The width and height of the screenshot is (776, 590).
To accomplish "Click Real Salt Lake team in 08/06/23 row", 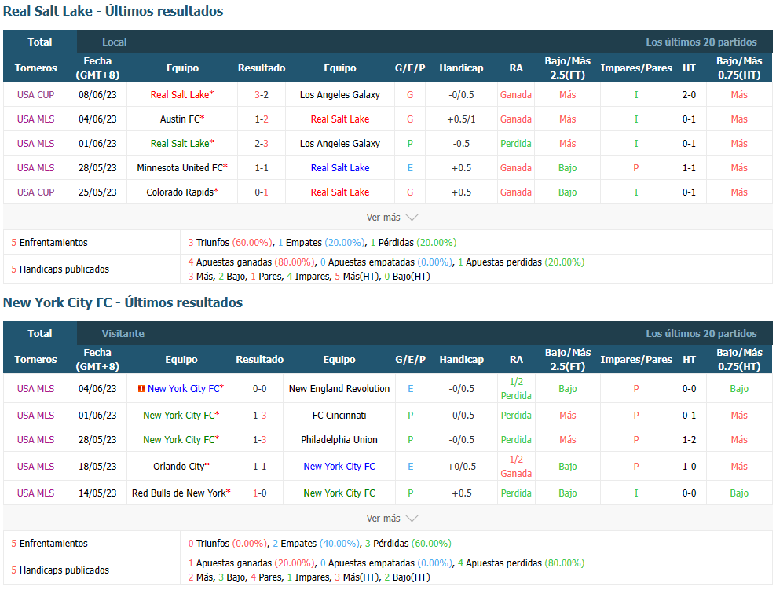I will point(180,94).
